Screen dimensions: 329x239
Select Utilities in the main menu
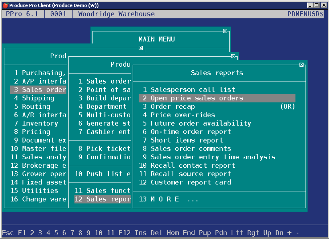click(40, 190)
